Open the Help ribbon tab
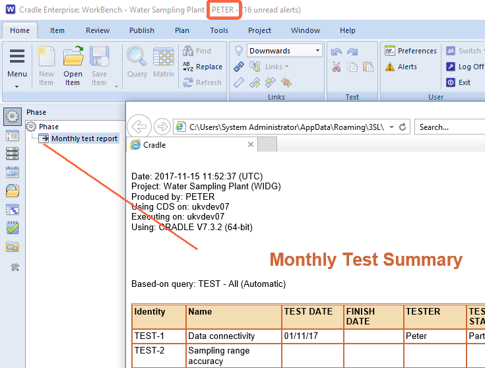485x368 pixels. 347,30
